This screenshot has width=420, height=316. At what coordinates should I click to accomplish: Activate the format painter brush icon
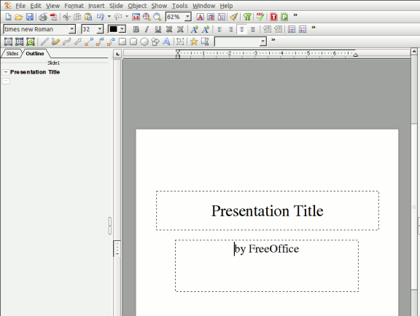tap(234, 17)
